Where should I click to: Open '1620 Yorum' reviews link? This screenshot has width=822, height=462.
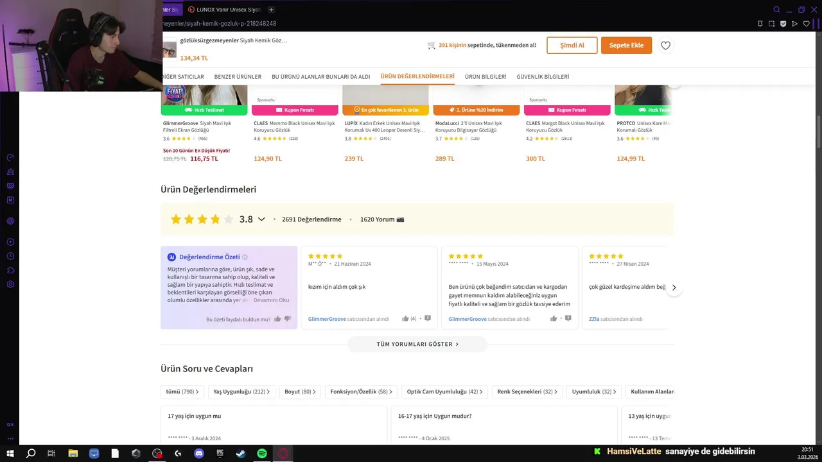(382, 219)
